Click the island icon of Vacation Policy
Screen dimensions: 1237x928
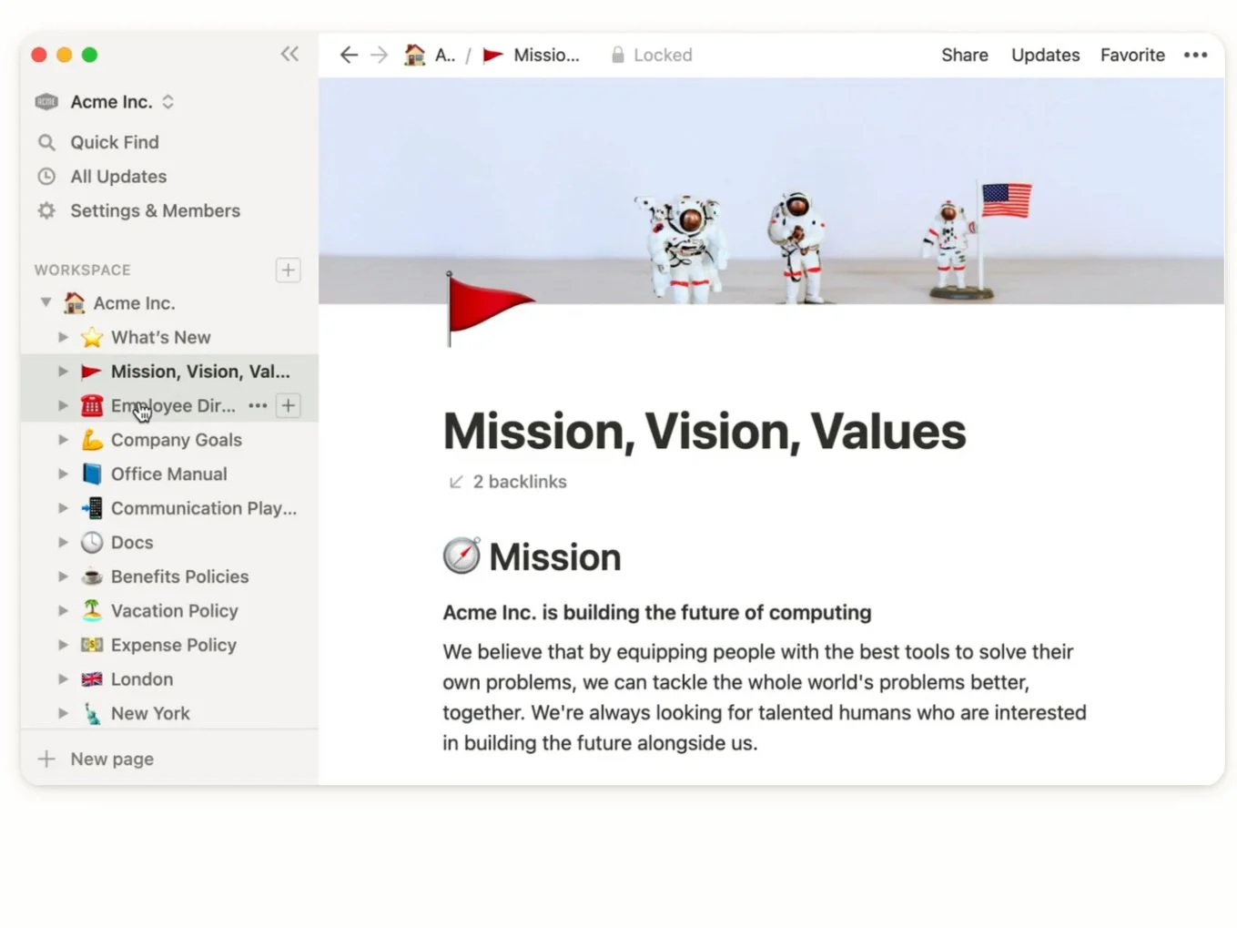(92, 610)
